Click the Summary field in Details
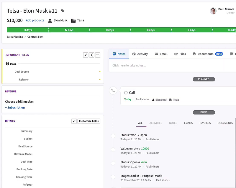The height and width of the screenshot is (188, 236). coord(53,131)
